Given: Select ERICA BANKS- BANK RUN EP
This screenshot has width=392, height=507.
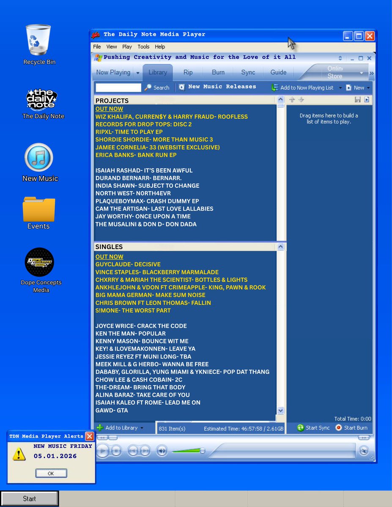Looking at the screenshot, I should (136, 155).
